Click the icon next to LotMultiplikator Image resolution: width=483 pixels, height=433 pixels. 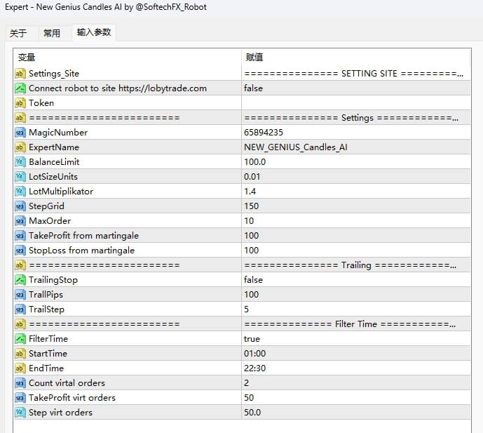[x=20, y=192]
